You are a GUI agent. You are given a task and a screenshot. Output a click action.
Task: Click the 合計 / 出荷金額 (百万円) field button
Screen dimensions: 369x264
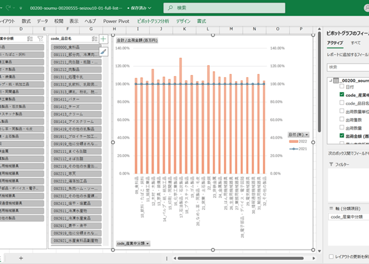pyautogui.click(x=137, y=40)
